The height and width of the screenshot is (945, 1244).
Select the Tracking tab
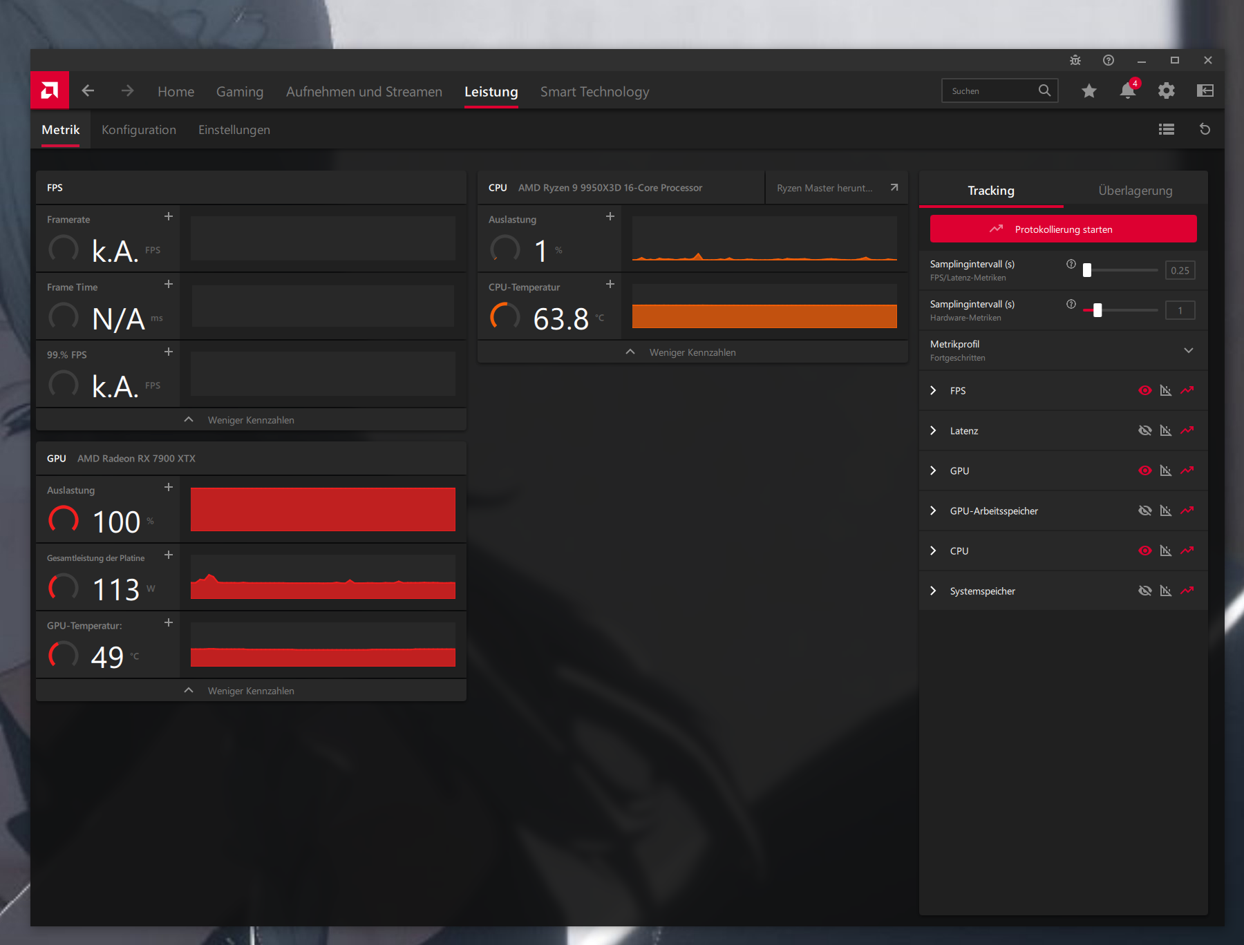(991, 190)
